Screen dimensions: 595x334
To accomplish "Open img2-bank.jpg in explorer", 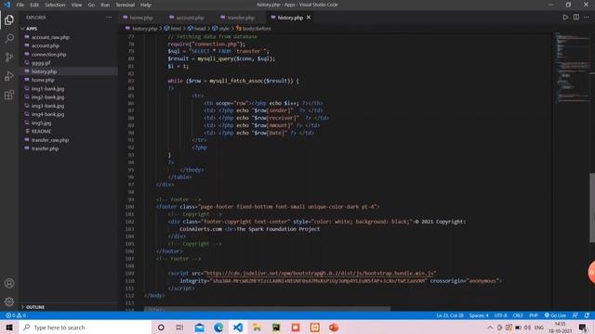I will (47, 97).
